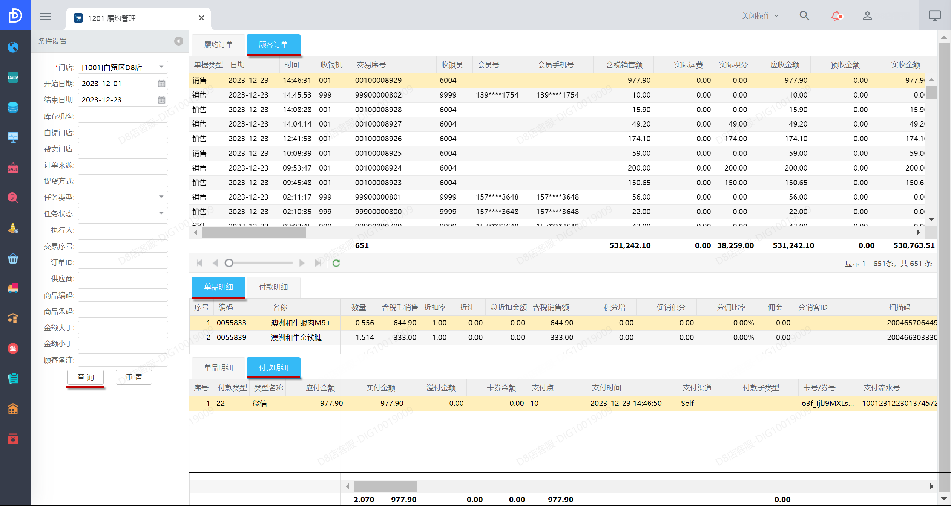Open the teal clipboard list sidebar icon
This screenshot has width=951, height=506.
tap(13, 378)
